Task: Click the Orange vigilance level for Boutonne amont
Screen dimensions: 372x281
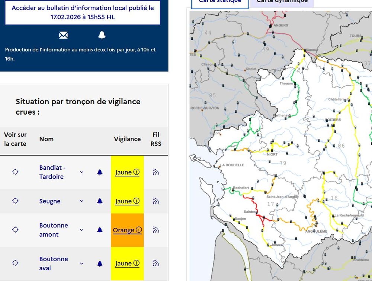Action: pos(127,230)
